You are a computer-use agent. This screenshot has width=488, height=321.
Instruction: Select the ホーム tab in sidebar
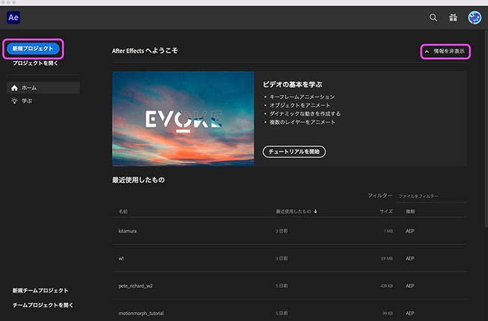click(x=43, y=88)
